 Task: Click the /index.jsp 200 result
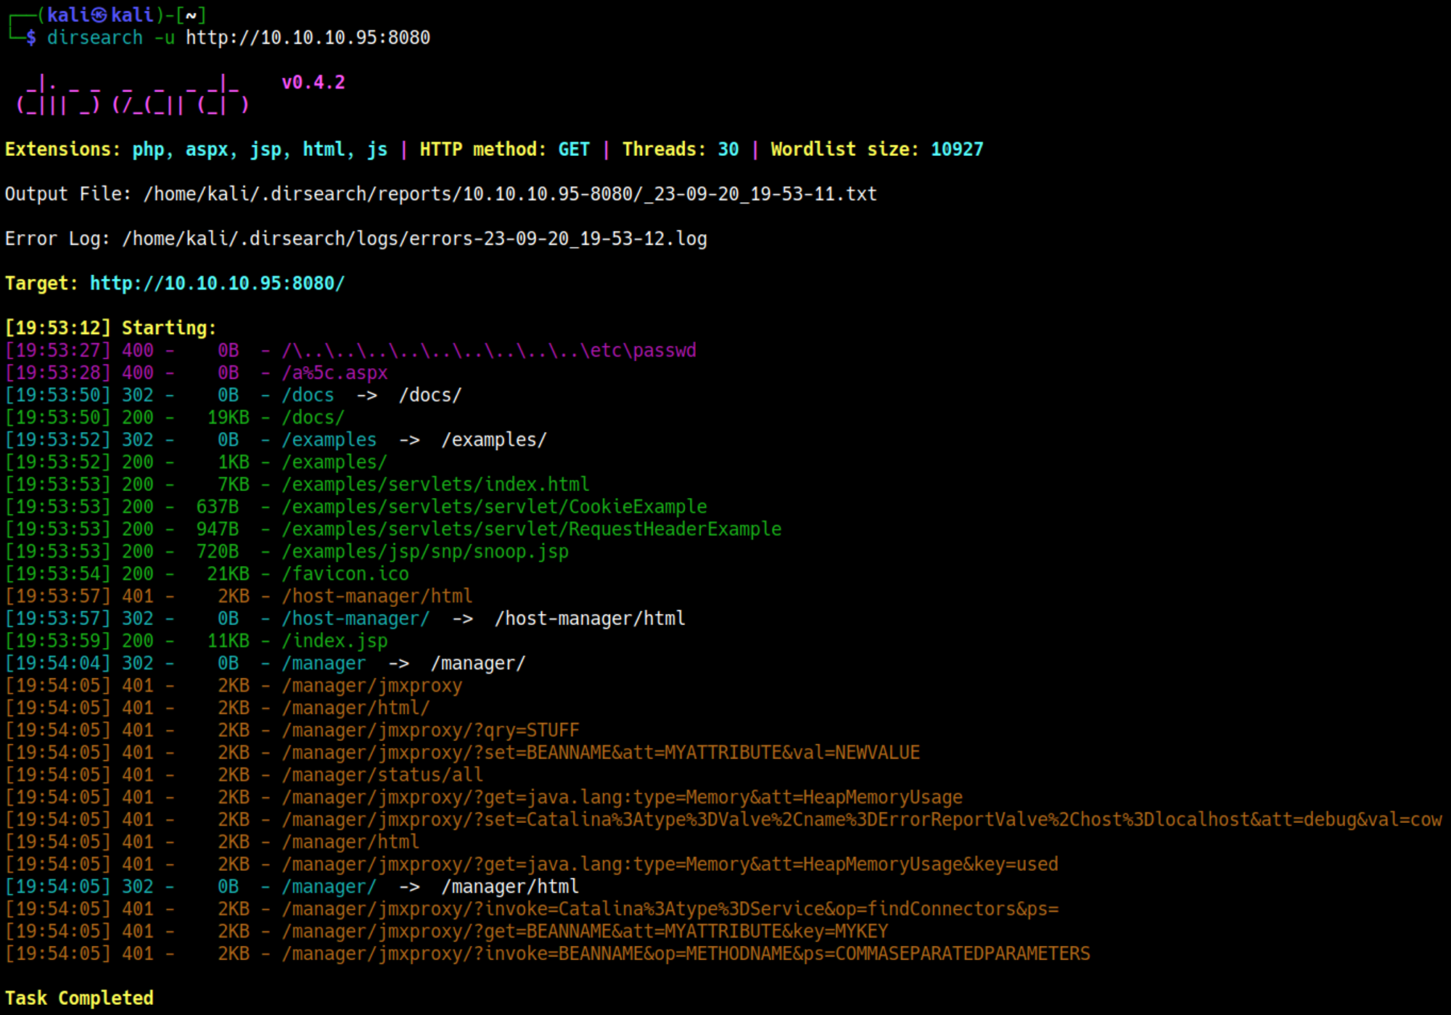pyautogui.click(x=334, y=641)
